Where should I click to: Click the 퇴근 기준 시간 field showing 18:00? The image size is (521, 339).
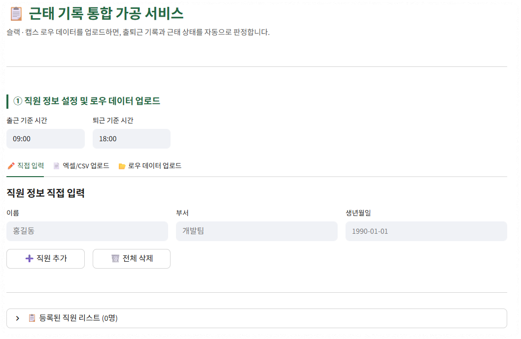[131, 138]
